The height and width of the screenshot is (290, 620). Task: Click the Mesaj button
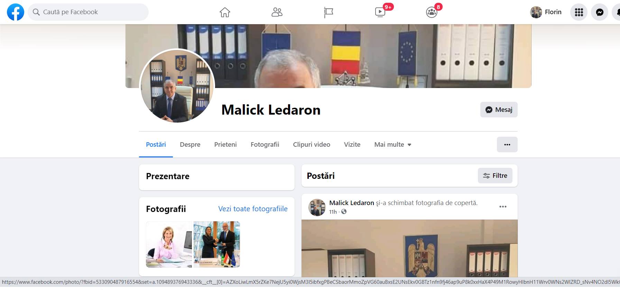[499, 109]
